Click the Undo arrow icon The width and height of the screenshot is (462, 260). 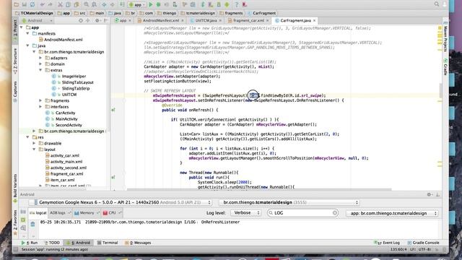tap(43, 4)
